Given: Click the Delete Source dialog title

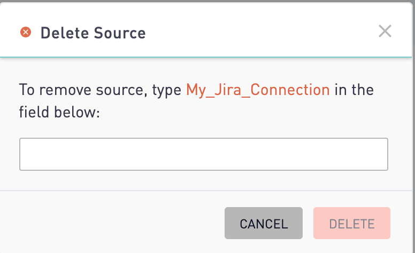Looking at the screenshot, I should (93, 33).
